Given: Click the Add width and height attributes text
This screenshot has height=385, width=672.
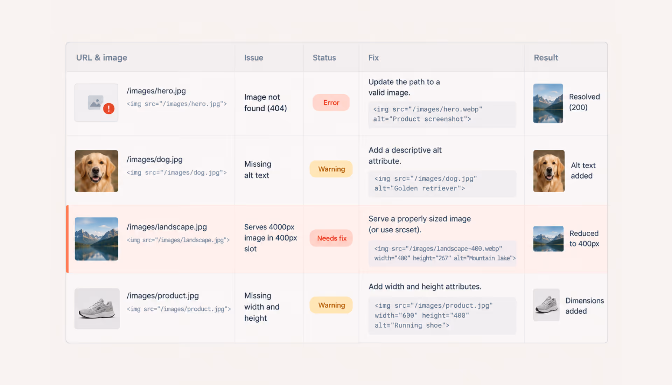Looking at the screenshot, I should (425, 287).
